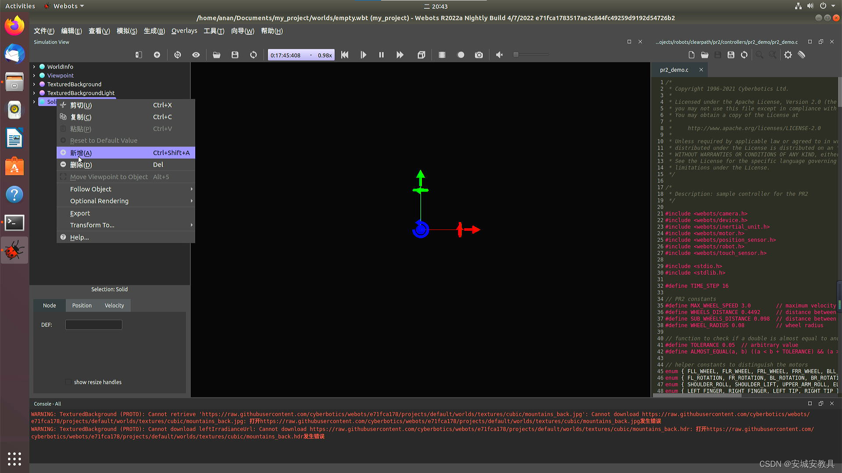The height and width of the screenshot is (473, 842).
Task: Toggle the 3D rendering cube icon
Action: click(x=421, y=55)
